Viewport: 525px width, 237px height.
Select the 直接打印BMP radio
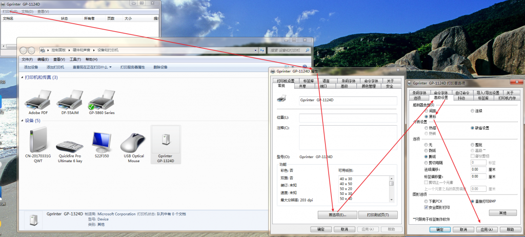(472, 202)
